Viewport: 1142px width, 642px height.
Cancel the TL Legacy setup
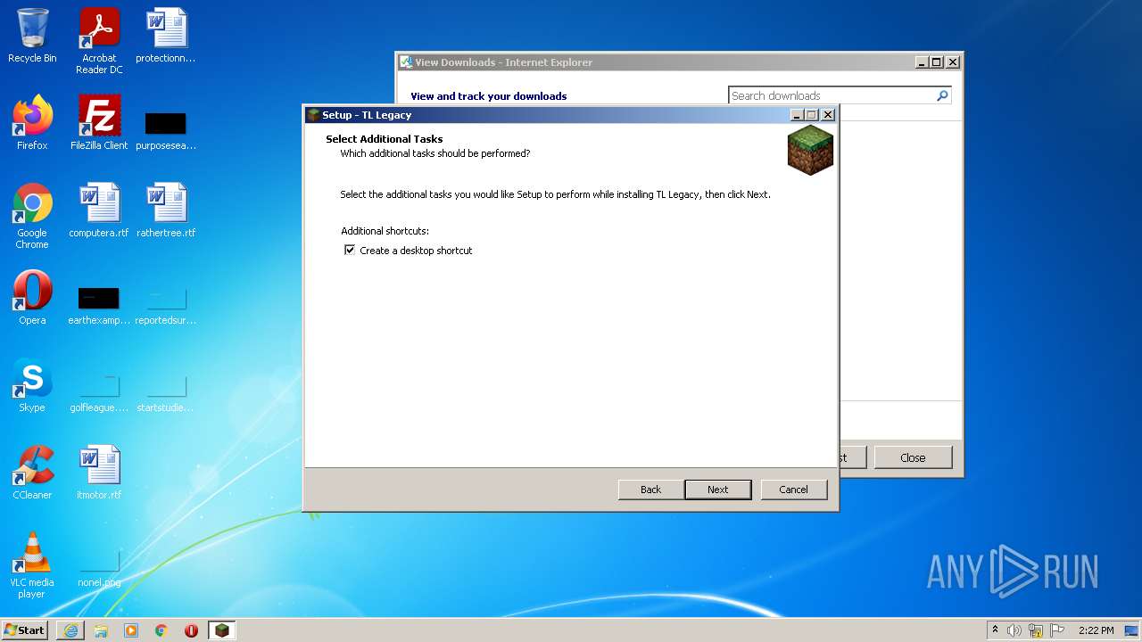pos(794,490)
